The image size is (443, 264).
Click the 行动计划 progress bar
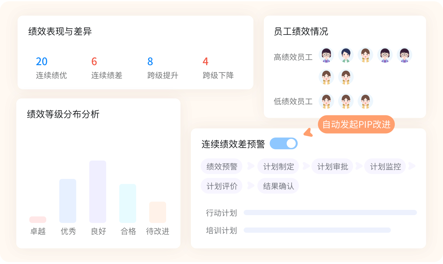pyautogui.click(x=330, y=213)
